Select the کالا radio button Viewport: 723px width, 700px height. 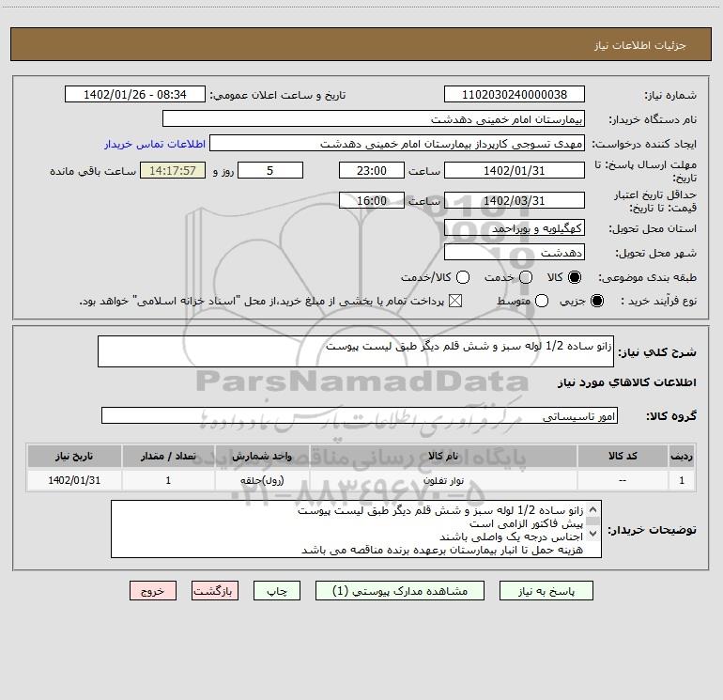[x=575, y=277]
